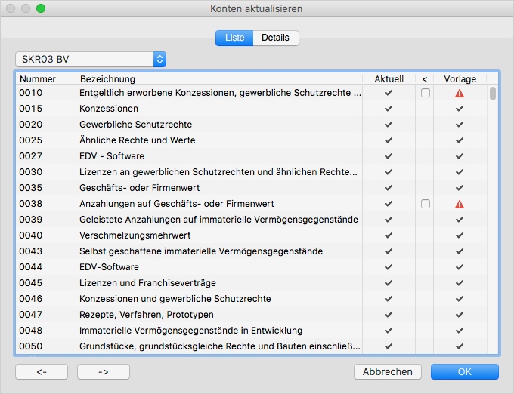
Task: Click the red warning icon for account 0010
Action: tap(460, 93)
